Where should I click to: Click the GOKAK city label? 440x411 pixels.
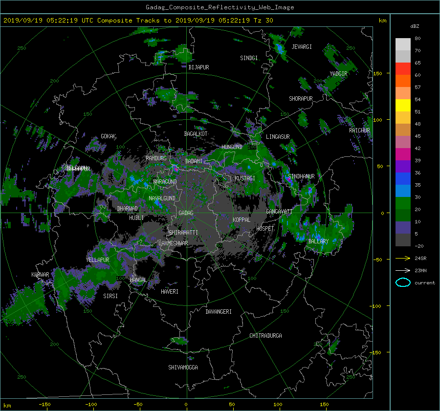109,136
